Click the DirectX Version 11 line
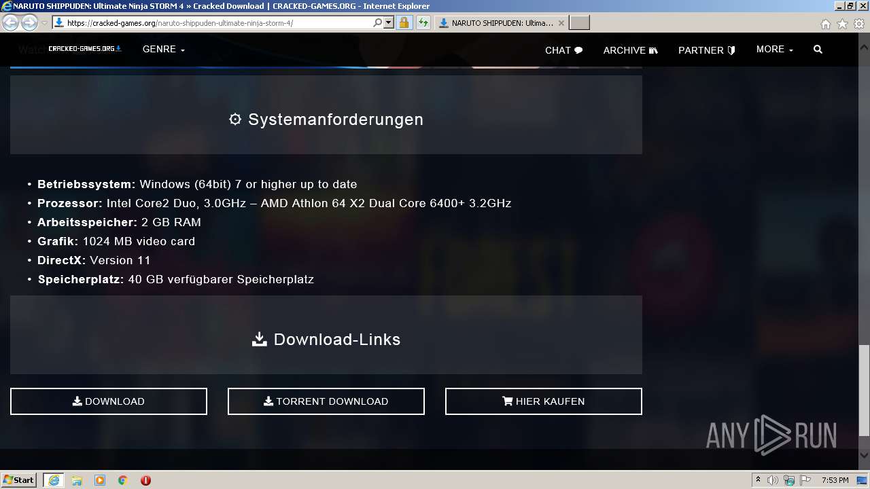 tap(94, 260)
